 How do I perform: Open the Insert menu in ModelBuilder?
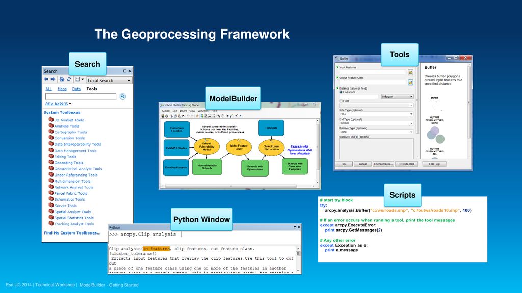[x=183, y=111]
